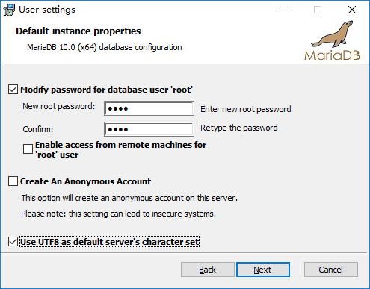
Task: Return with the Back button
Action: point(208,270)
